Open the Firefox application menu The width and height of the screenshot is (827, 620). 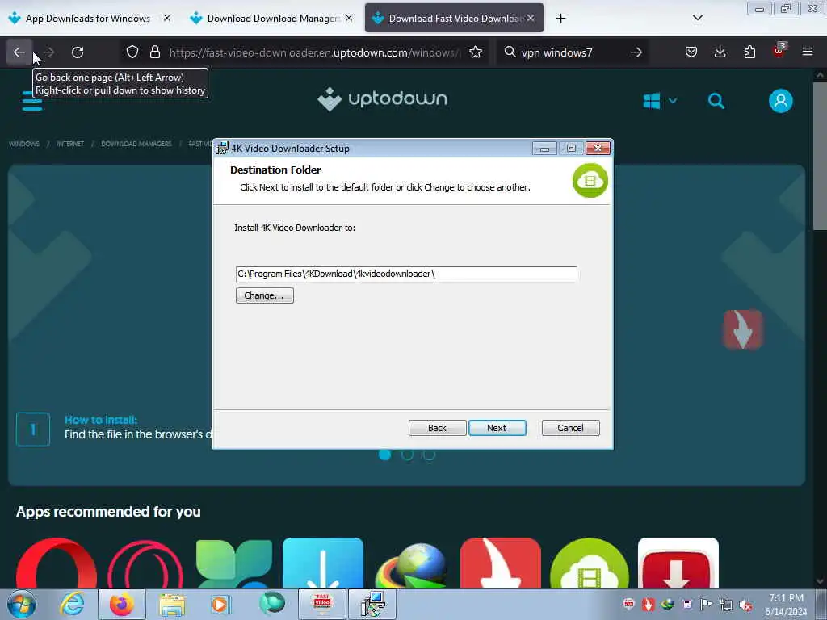pyautogui.click(x=808, y=52)
